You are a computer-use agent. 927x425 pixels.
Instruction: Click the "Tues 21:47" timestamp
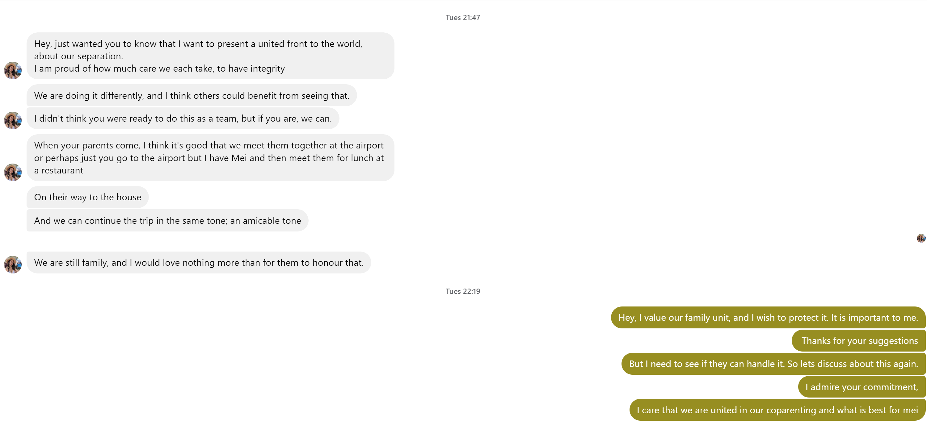pyautogui.click(x=463, y=18)
